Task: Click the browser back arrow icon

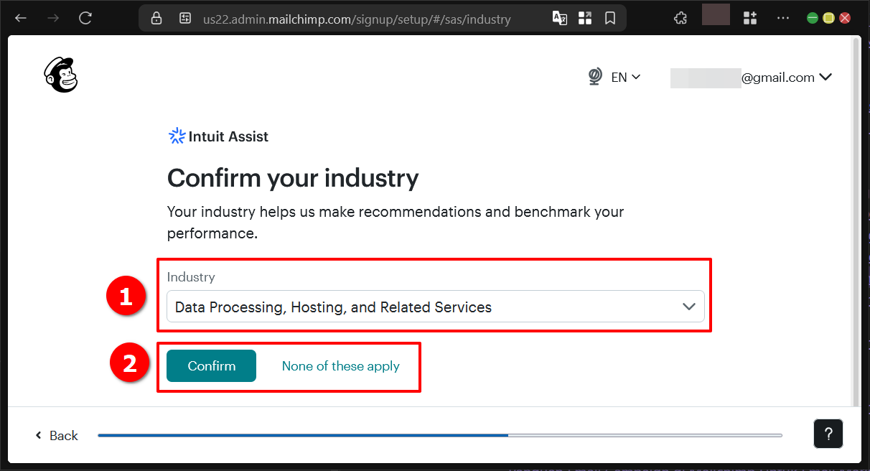Action: (20, 17)
